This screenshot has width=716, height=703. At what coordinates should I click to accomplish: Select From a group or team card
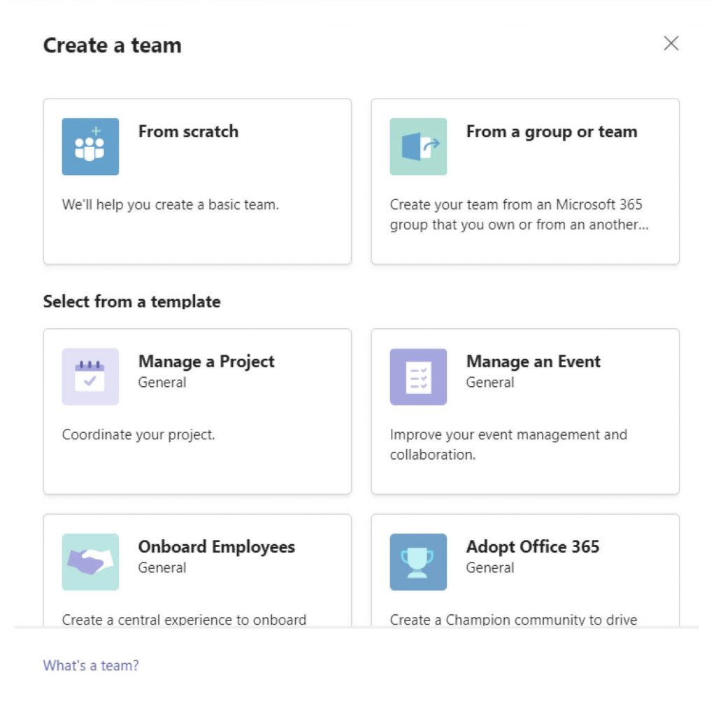(524, 180)
